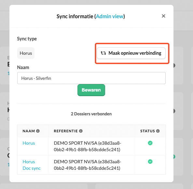Click the 2 Dossiers verbonden heading
This screenshot has width=193, height=189.
[91, 114]
